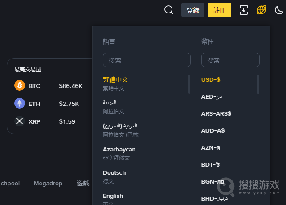Click the XRP coin icon
The height and width of the screenshot is (205, 286).
[x=20, y=121]
